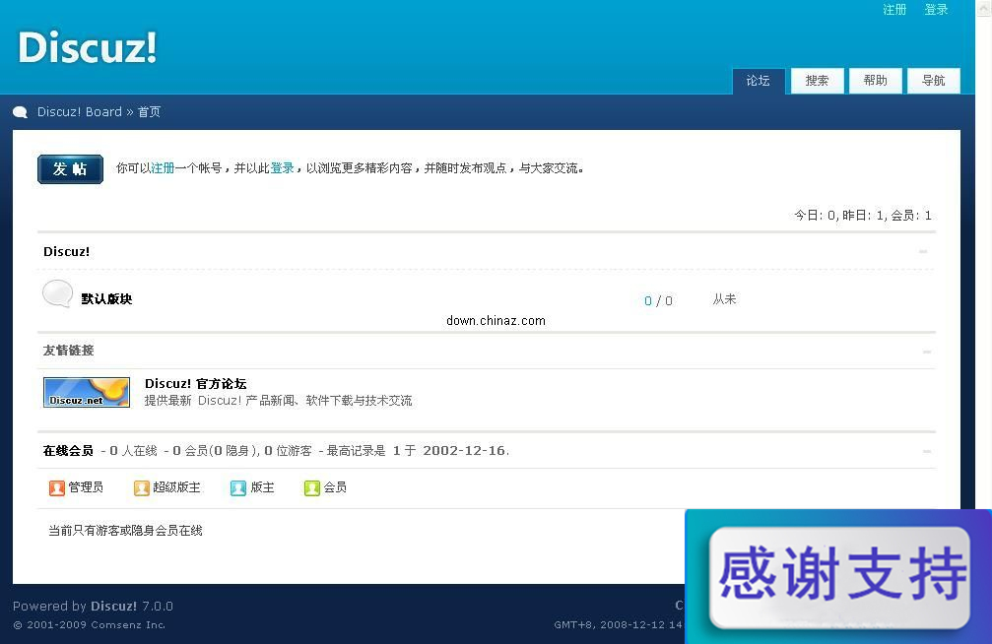The height and width of the screenshot is (644, 992).
Task: Click the 登录 link at top right
Action: (936, 10)
